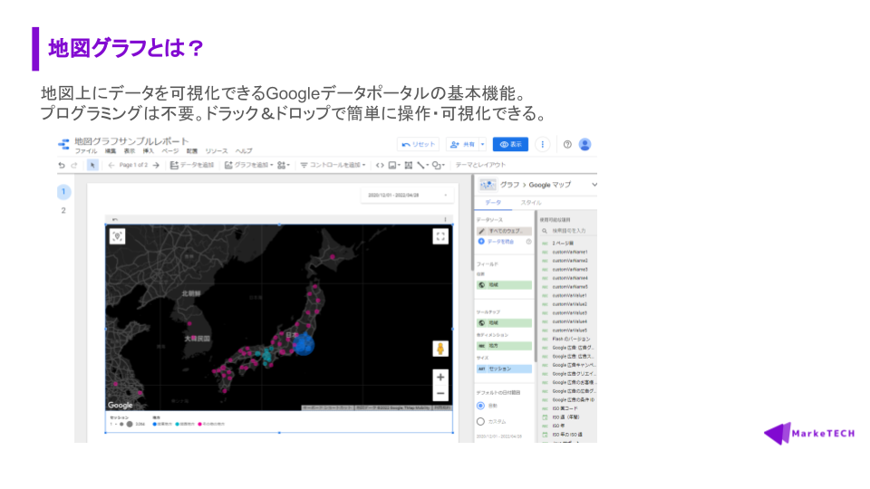This screenshot has height=489, width=870.
Task: Click the help icon beside データを統合
Action: (x=528, y=242)
